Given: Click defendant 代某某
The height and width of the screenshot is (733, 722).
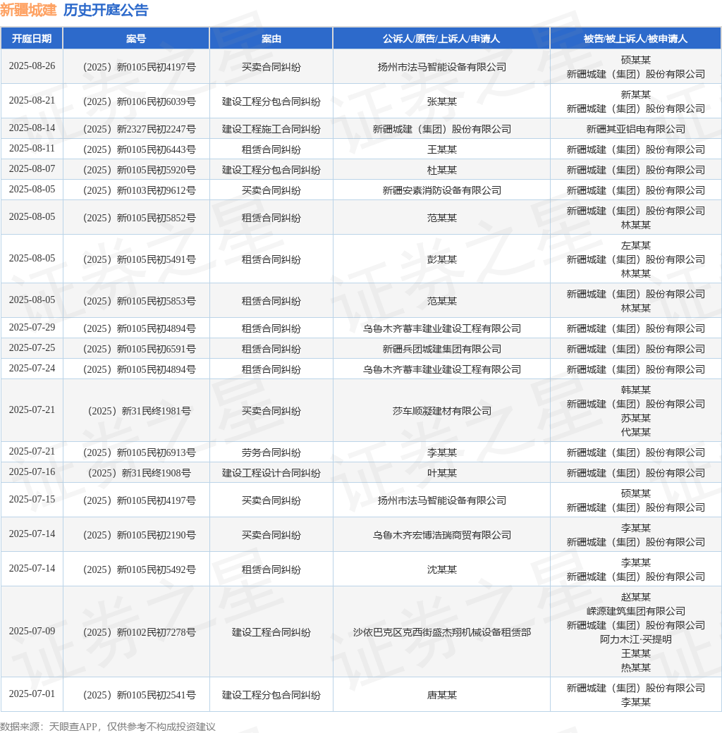Looking at the screenshot, I should (635, 432).
